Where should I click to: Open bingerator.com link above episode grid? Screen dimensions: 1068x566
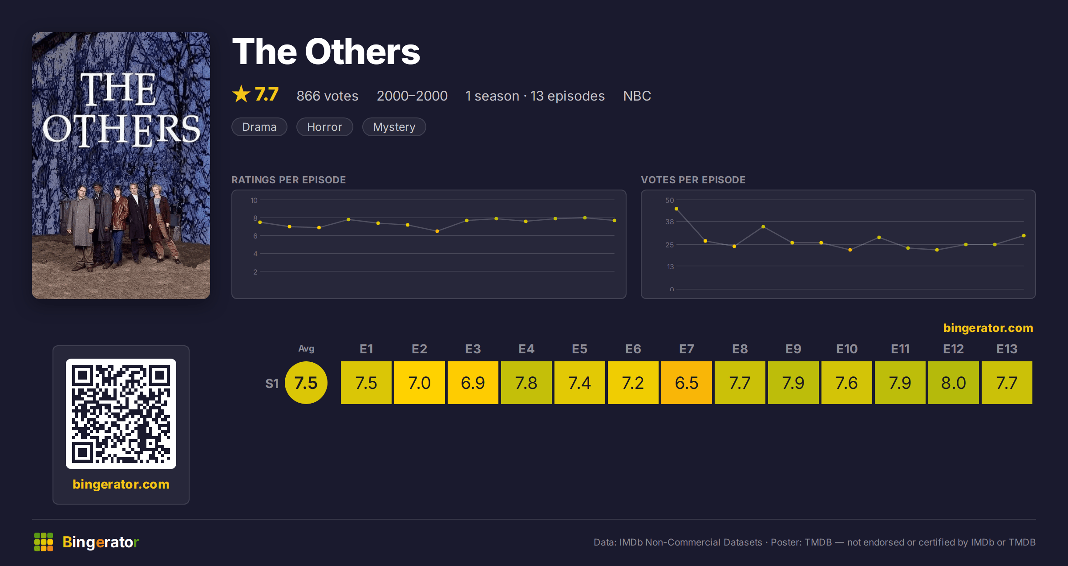(988, 328)
